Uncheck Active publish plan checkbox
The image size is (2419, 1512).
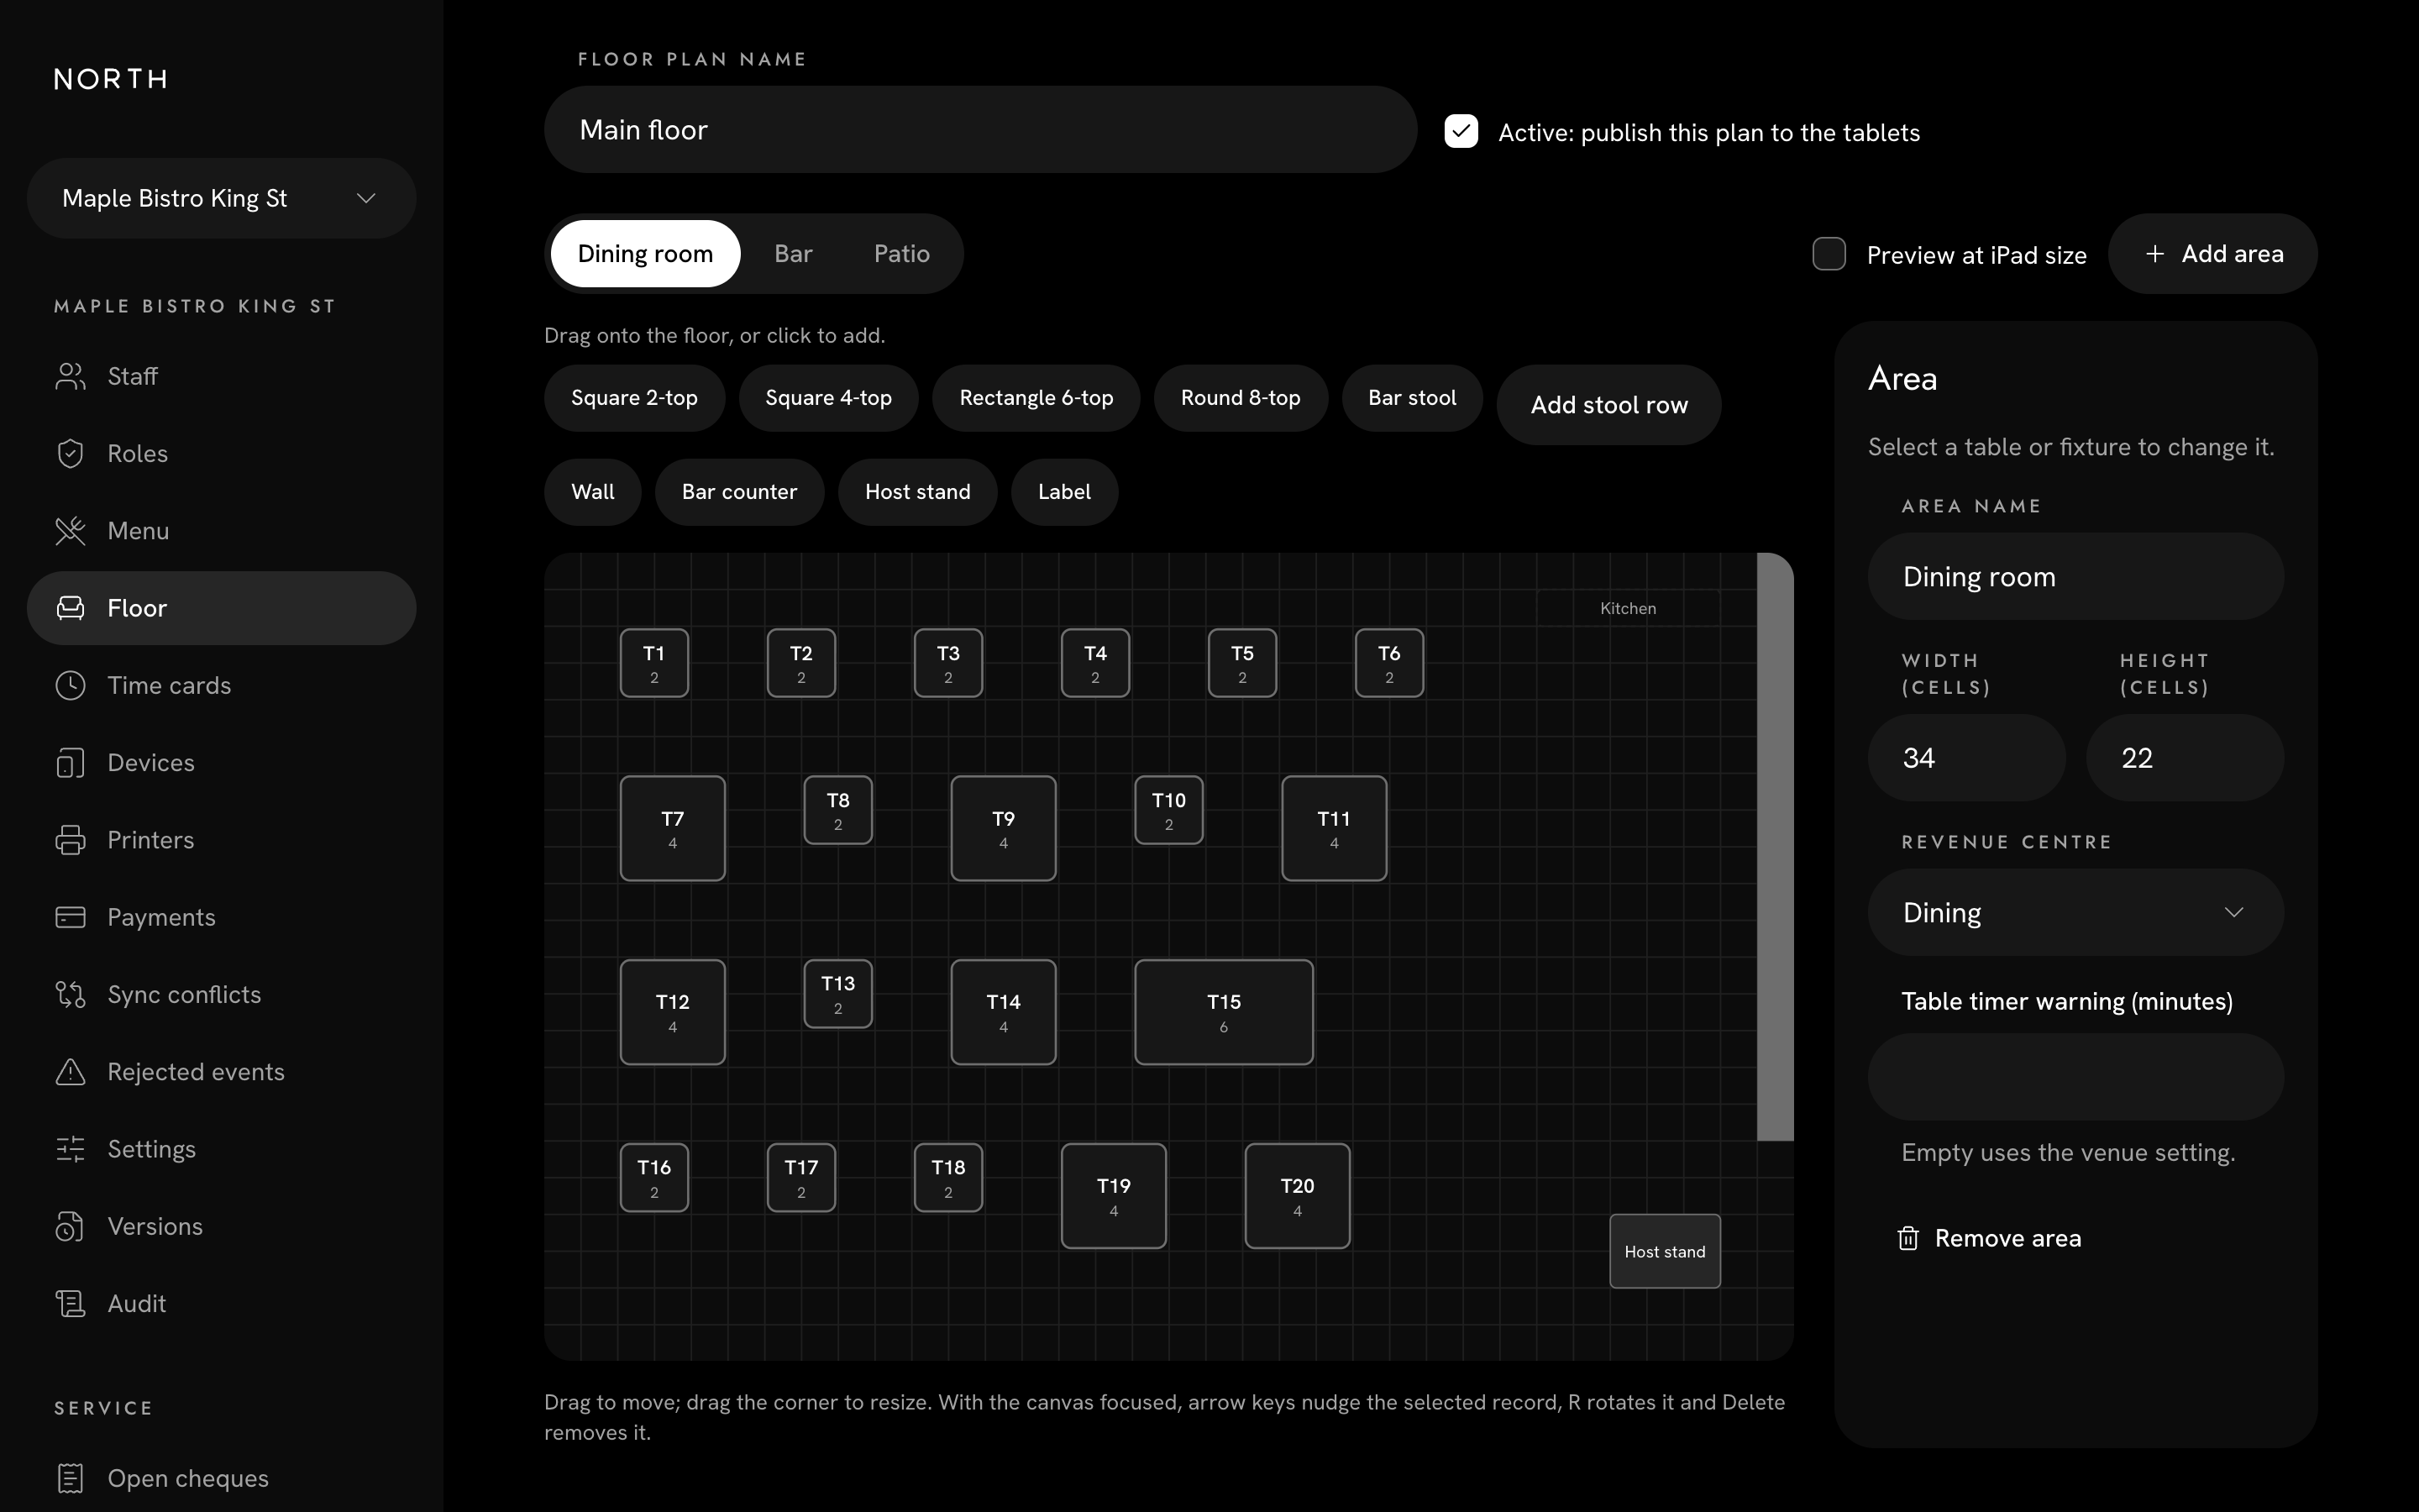tap(1461, 131)
